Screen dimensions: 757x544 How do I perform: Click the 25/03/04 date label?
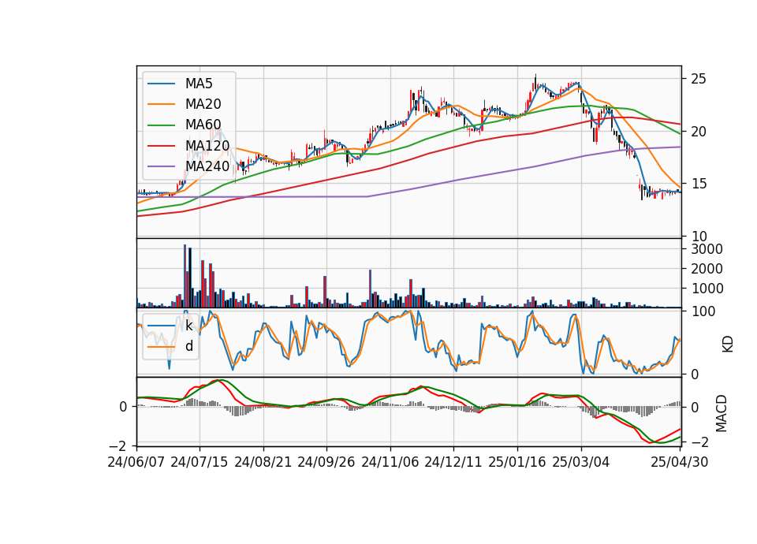(x=581, y=463)
